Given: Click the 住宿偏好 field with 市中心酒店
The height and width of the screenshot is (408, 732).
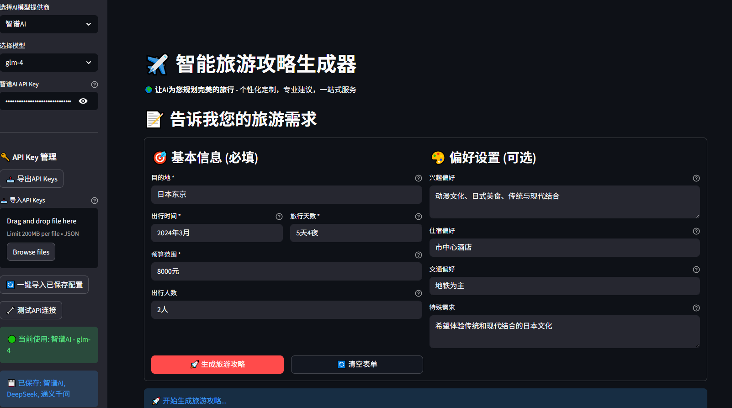Looking at the screenshot, I should pos(565,248).
